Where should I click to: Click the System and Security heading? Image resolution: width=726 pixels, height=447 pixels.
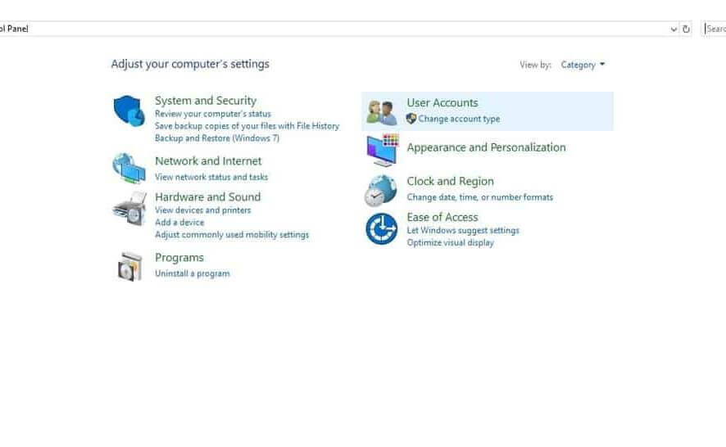206,101
